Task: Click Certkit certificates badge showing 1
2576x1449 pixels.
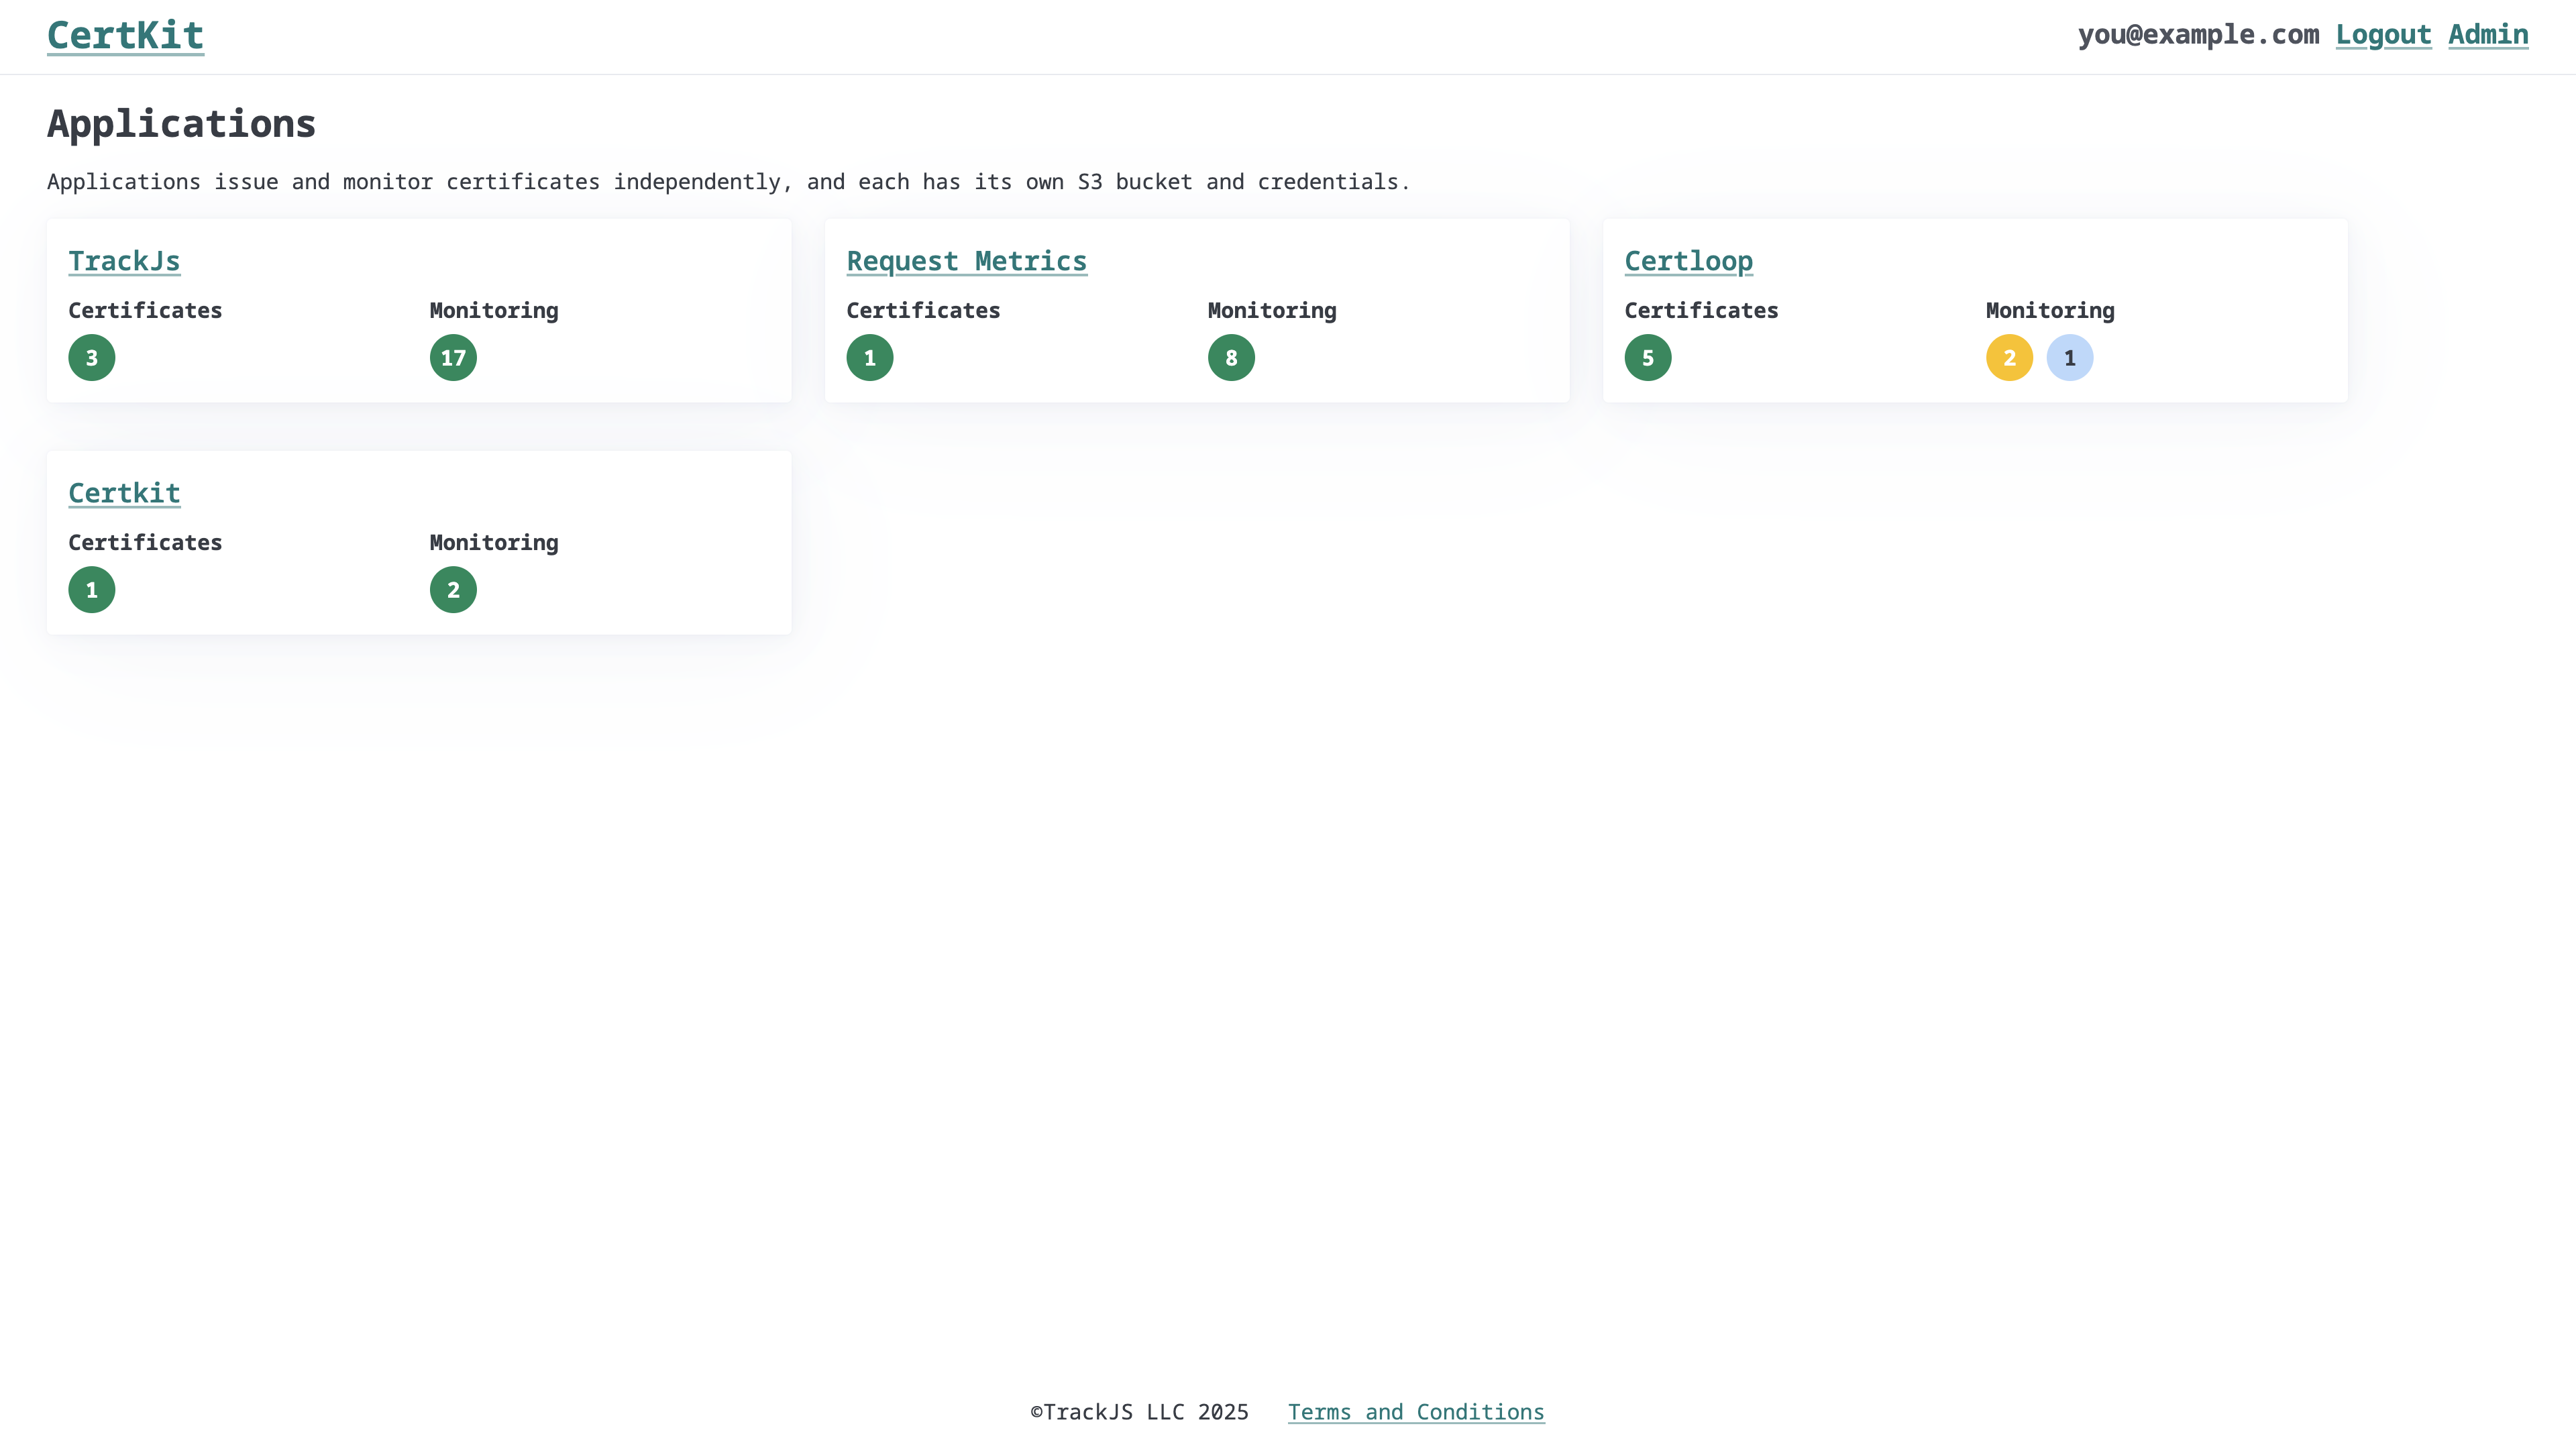Action: pos(92,590)
